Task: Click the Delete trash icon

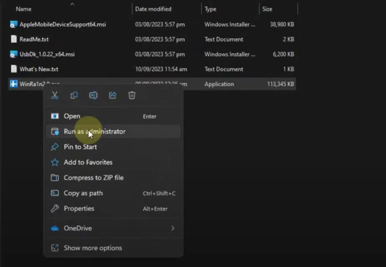Action: (x=132, y=96)
